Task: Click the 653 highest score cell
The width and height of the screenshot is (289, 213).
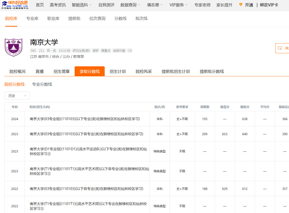Action: coord(225,134)
